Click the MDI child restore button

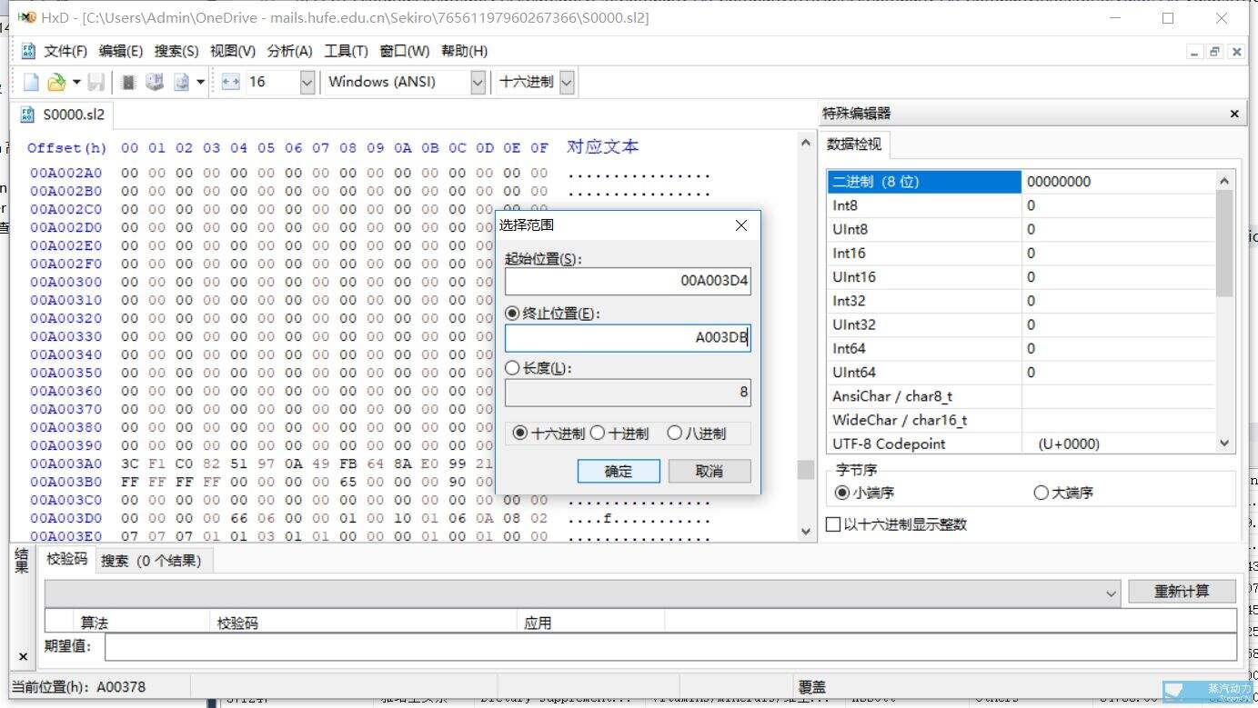(1214, 52)
